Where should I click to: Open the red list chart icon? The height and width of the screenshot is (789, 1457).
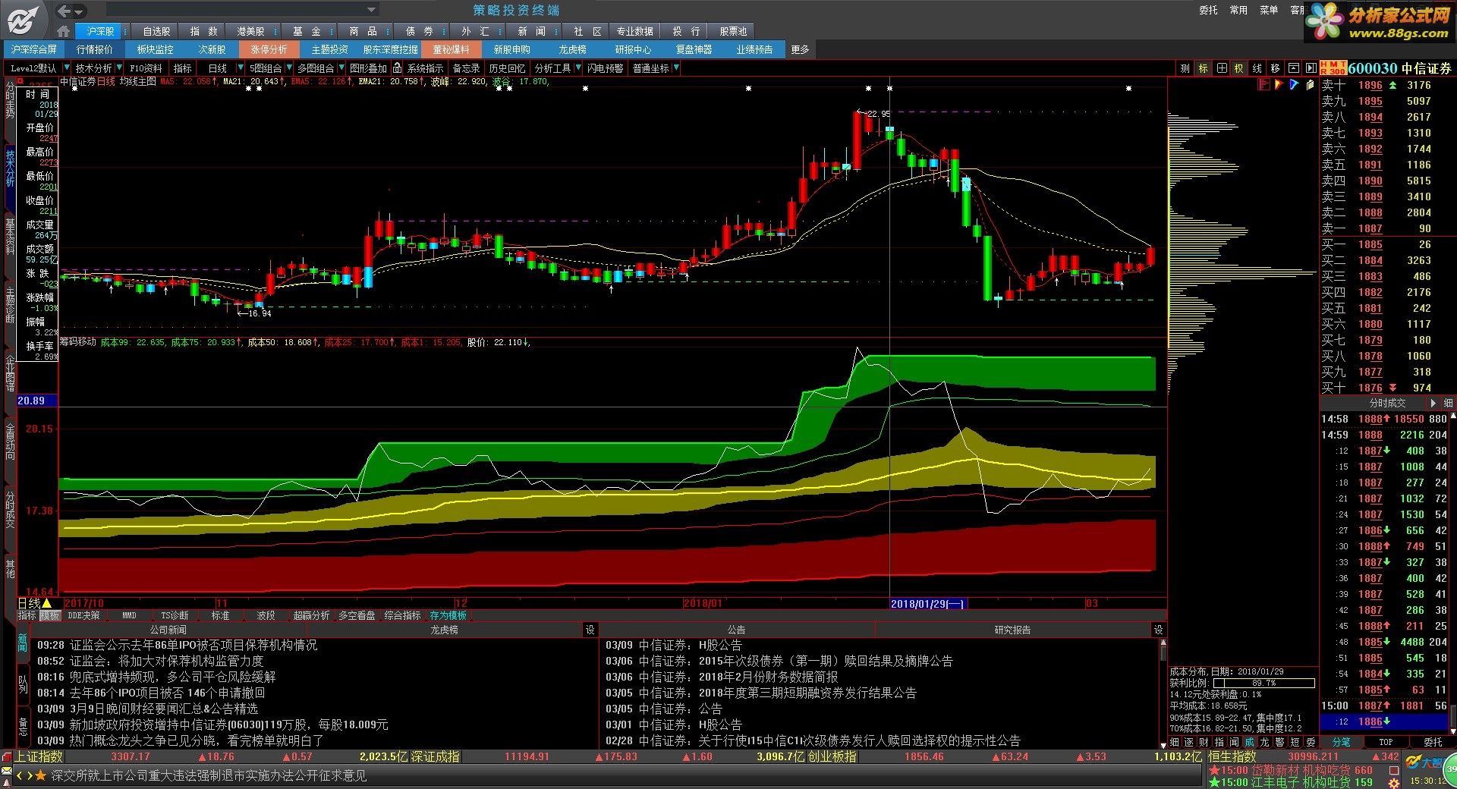click(1263, 85)
